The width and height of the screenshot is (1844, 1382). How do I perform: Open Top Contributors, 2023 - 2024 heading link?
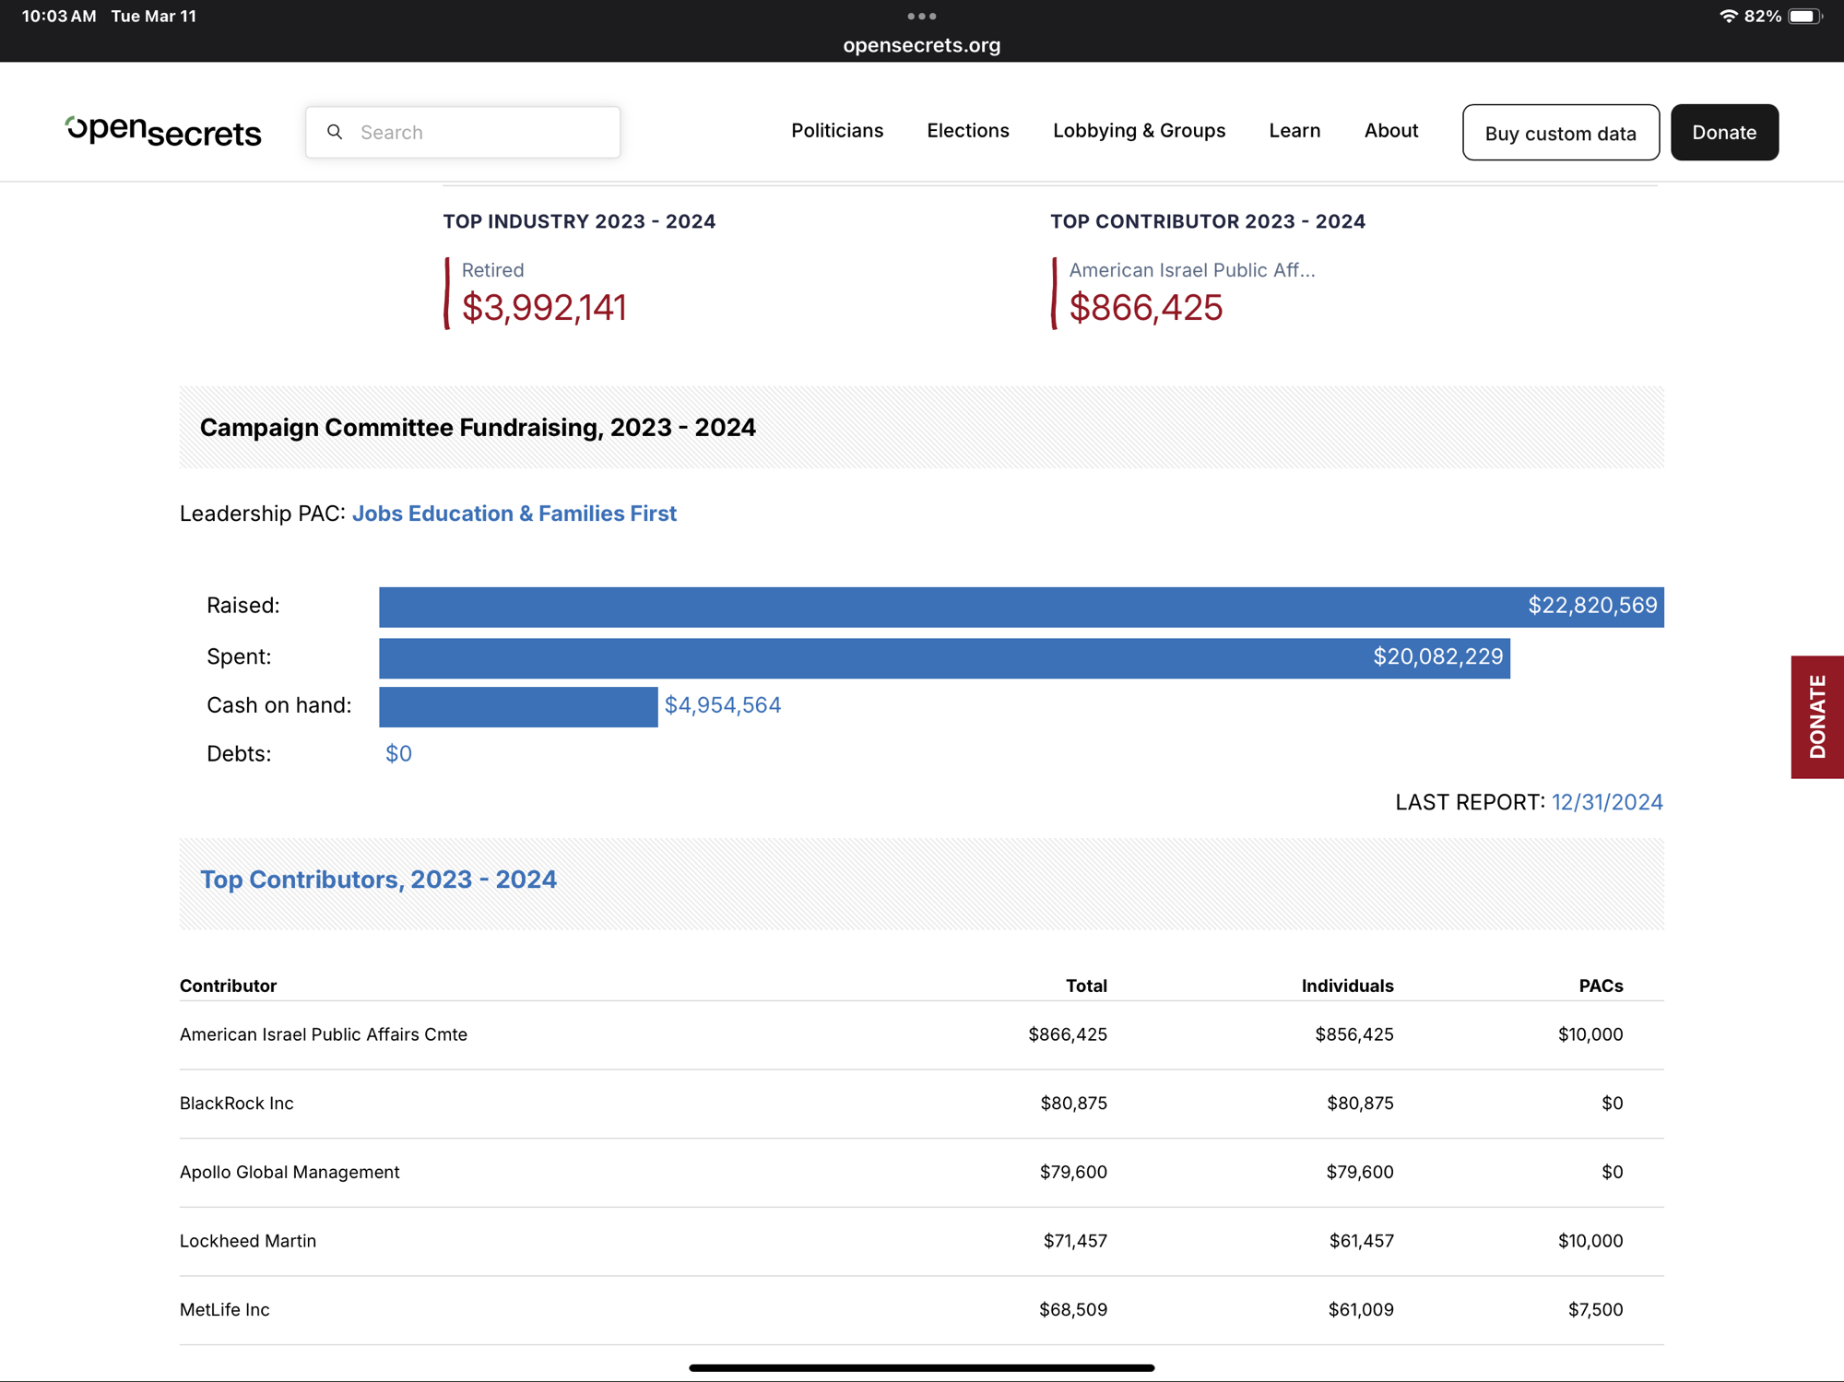[x=378, y=880]
